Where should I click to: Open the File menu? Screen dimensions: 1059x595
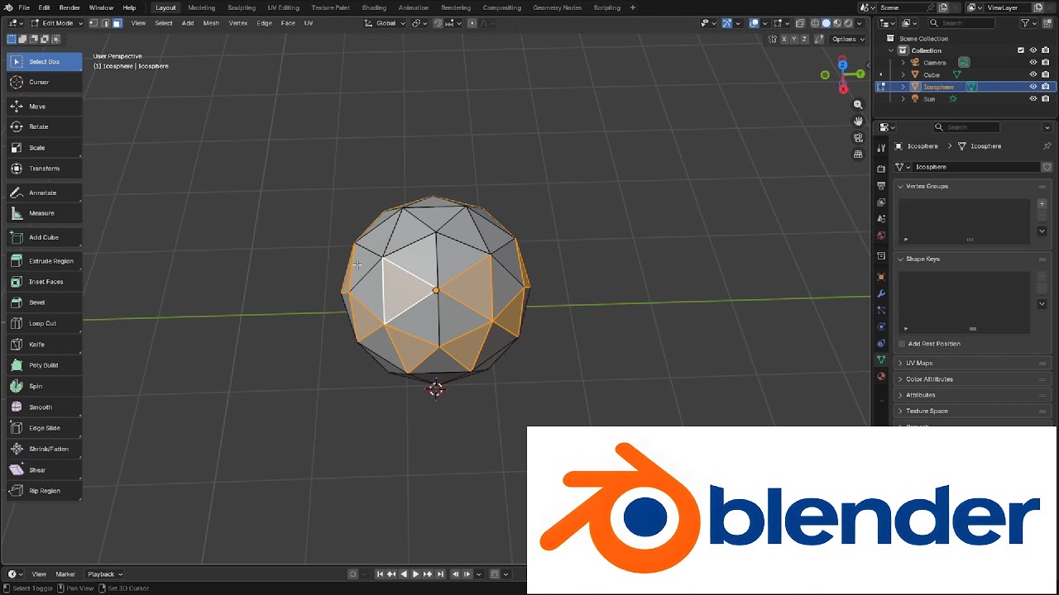click(24, 7)
